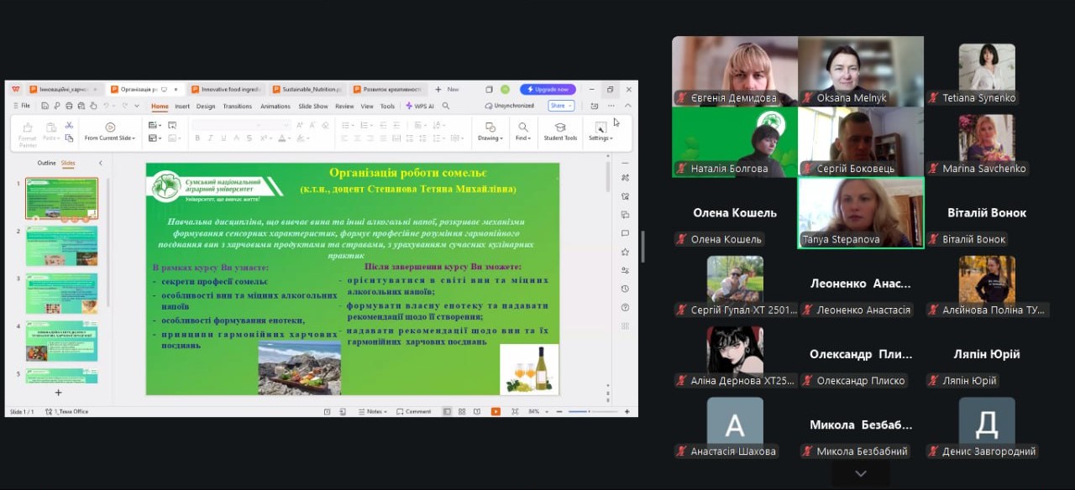The height and width of the screenshot is (490, 1075).
Task: Click the Share button
Action: point(561,106)
